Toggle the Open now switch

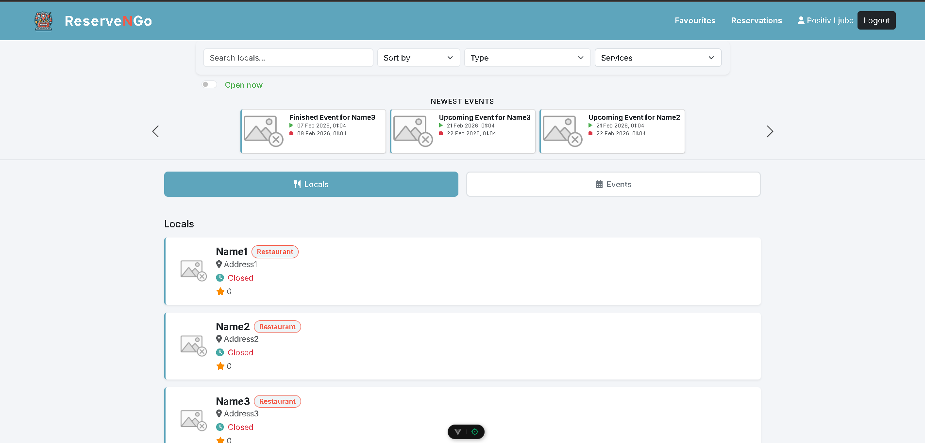[209, 85]
